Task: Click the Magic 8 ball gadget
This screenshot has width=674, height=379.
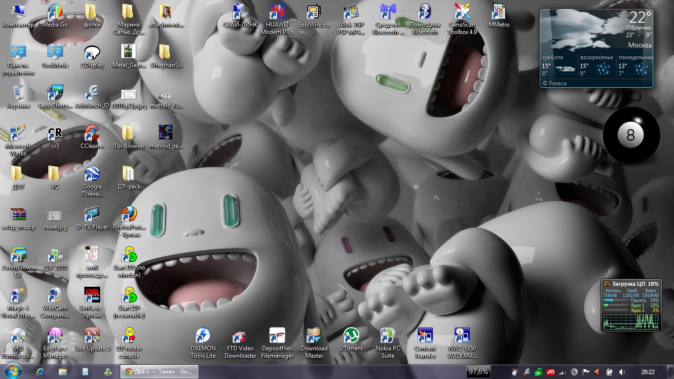Action: [631, 135]
